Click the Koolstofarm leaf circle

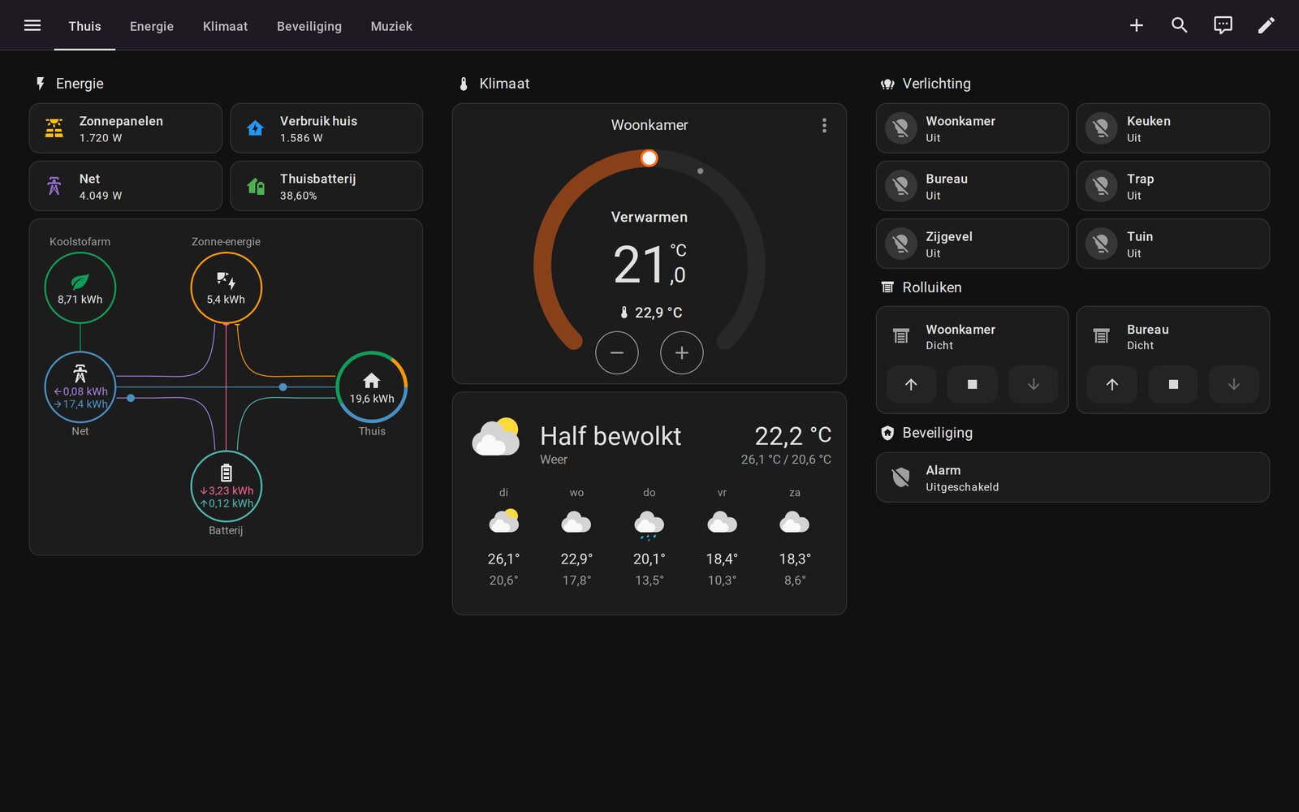point(80,287)
